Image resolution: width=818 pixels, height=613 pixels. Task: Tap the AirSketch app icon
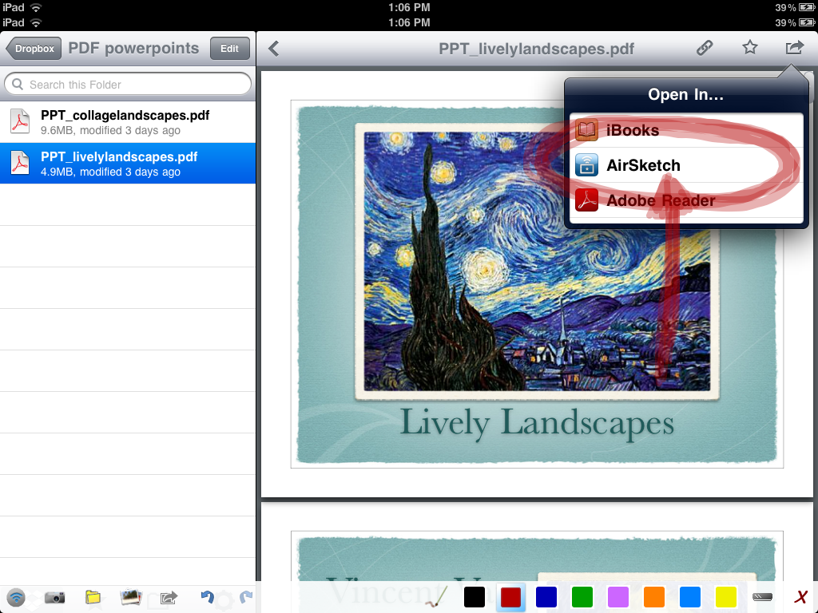pos(586,165)
